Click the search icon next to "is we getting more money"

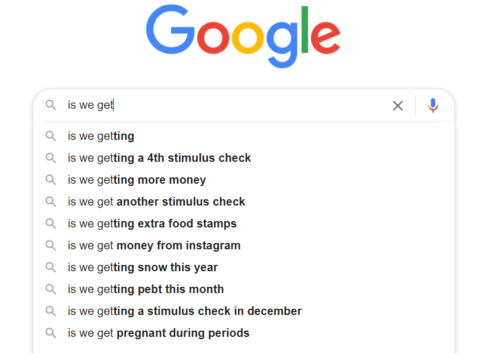(x=51, y=180)
